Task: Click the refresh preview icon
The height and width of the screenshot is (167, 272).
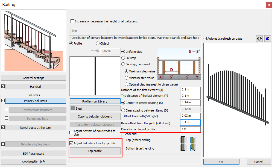Action: pos(259,39)
